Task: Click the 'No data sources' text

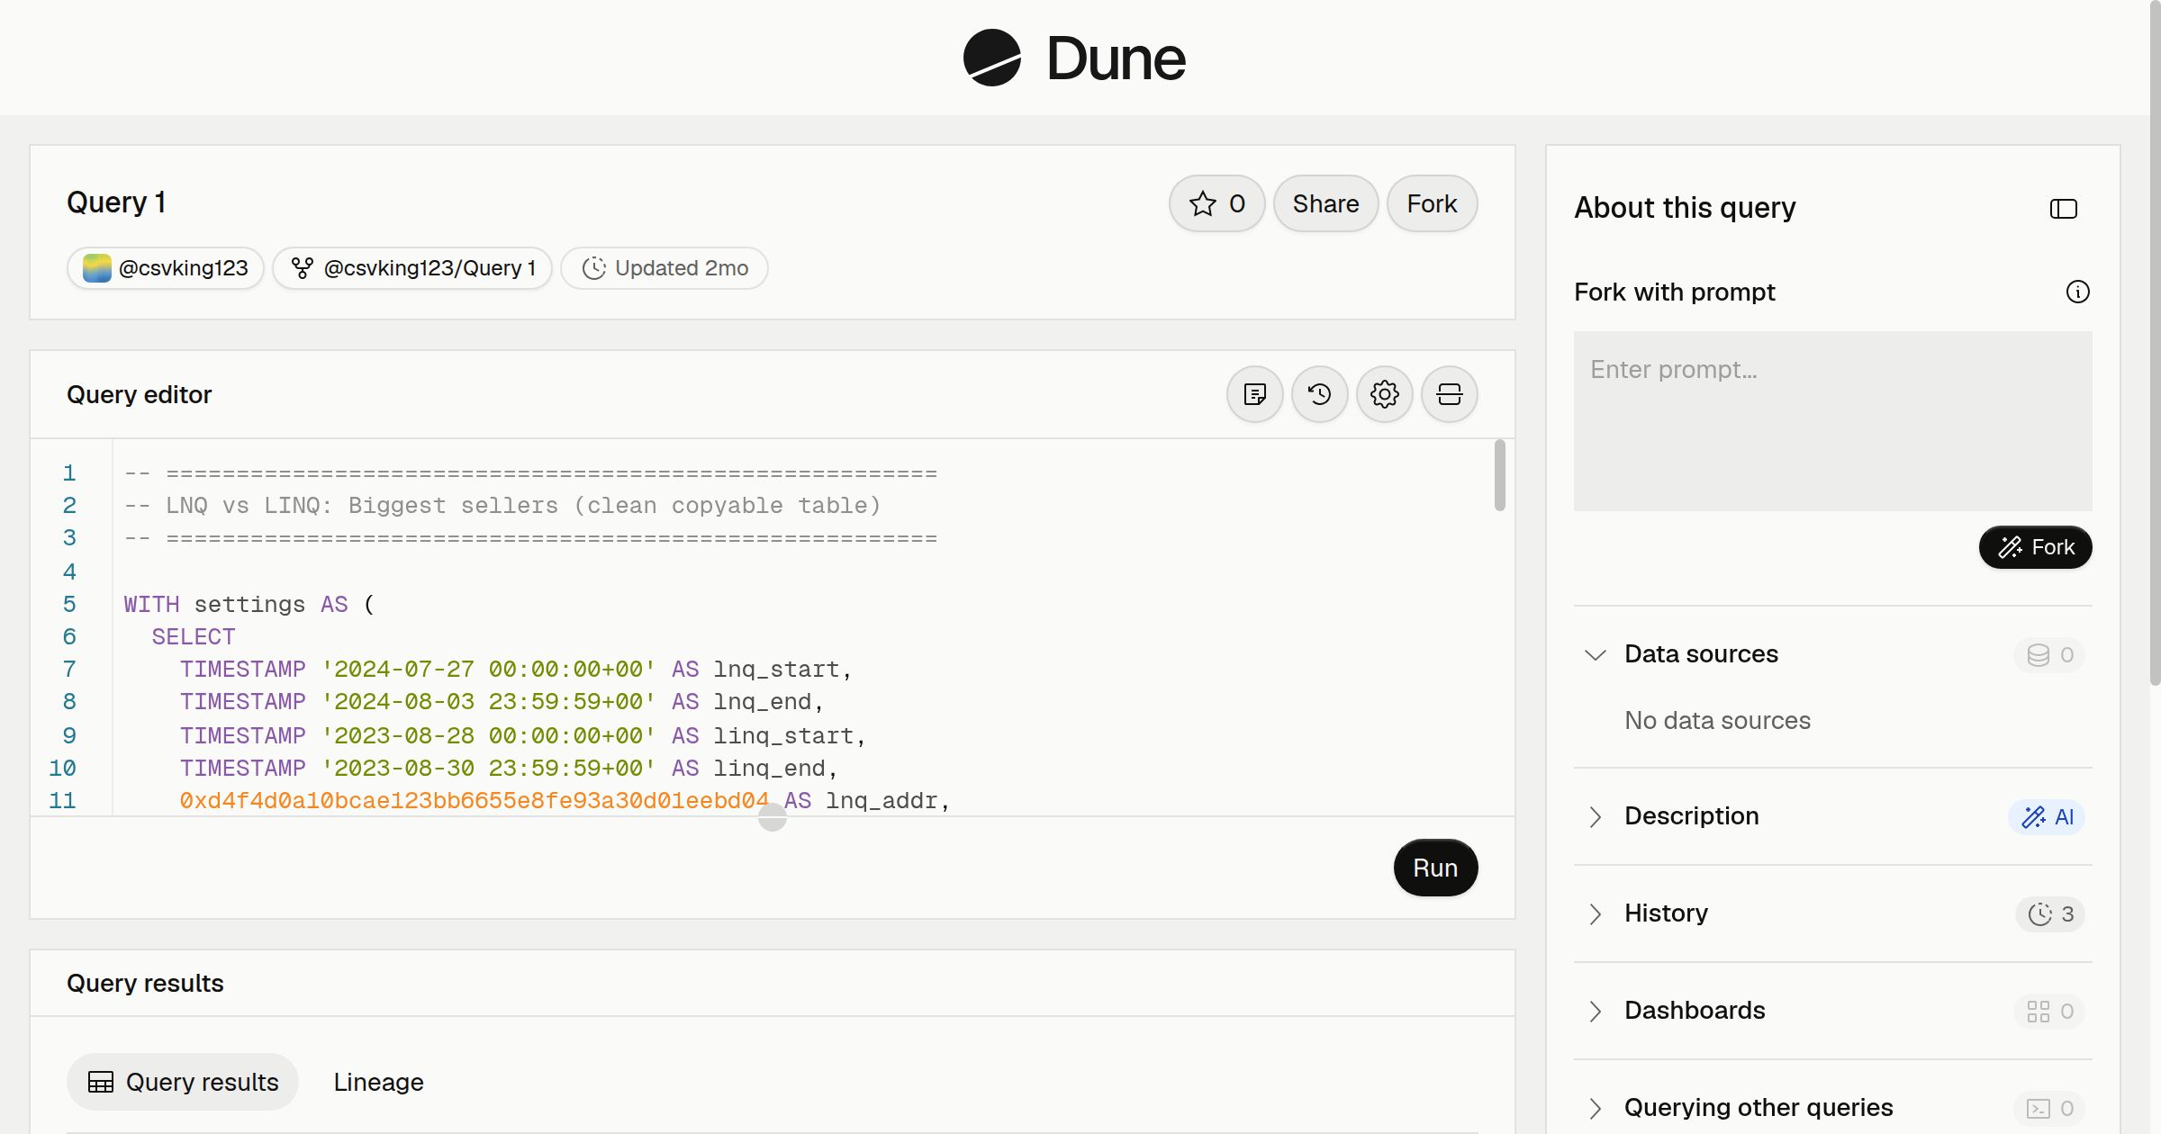Action: [x=1717, y=721]
